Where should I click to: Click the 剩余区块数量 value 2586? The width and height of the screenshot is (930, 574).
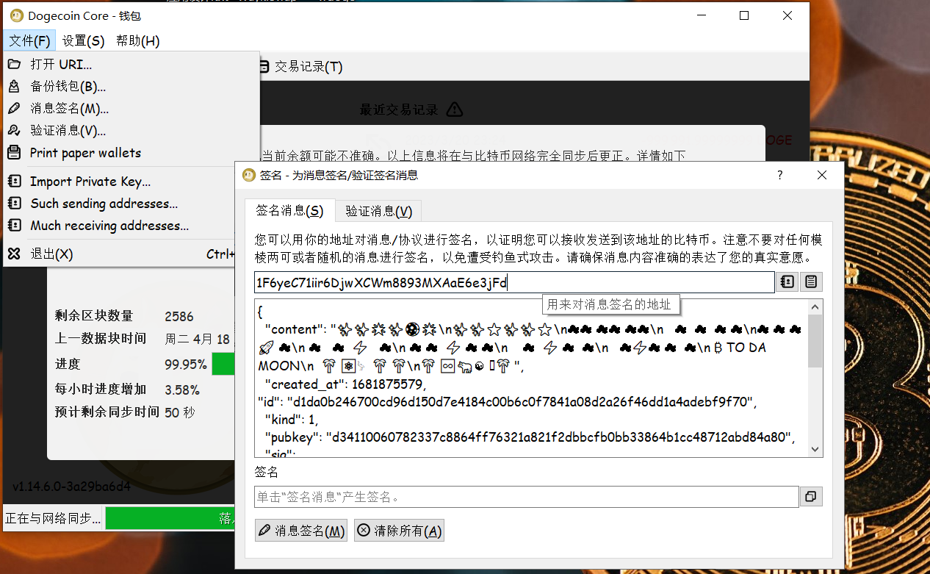click(x=179, y=317)
